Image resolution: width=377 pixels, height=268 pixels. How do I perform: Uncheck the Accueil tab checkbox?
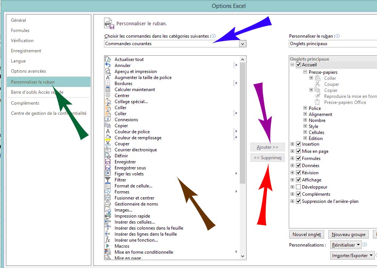pyautogui.click(x=298, y=65)
